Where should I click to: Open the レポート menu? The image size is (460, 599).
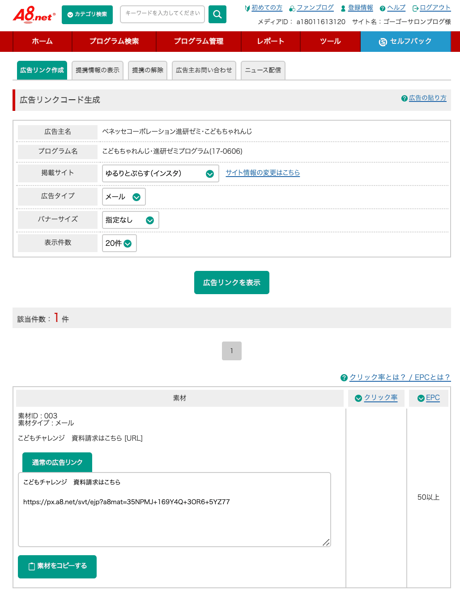click(271, 42)
